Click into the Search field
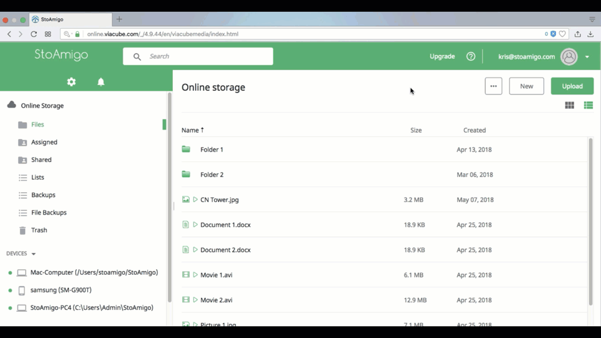This screenshot has width=601, height=338. 198,56
